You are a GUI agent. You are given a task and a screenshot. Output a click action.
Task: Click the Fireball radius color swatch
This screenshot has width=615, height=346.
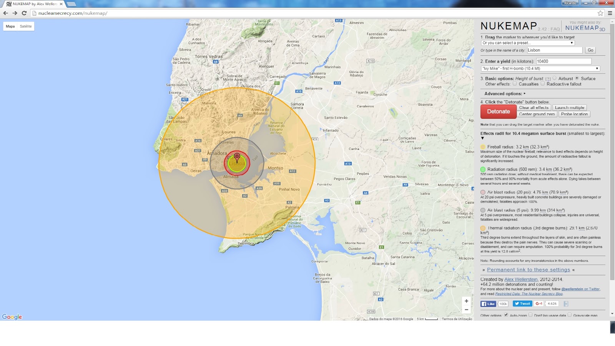(x=483, y=147)
